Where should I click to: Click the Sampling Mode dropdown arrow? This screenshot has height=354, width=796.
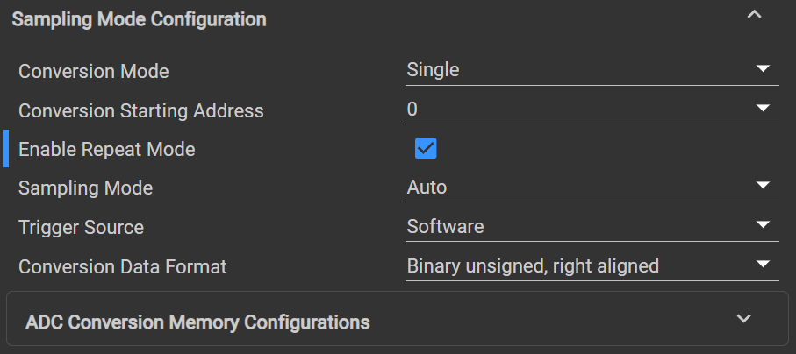762,186
